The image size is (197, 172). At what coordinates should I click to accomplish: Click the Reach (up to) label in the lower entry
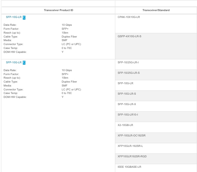tap(12, 78)
